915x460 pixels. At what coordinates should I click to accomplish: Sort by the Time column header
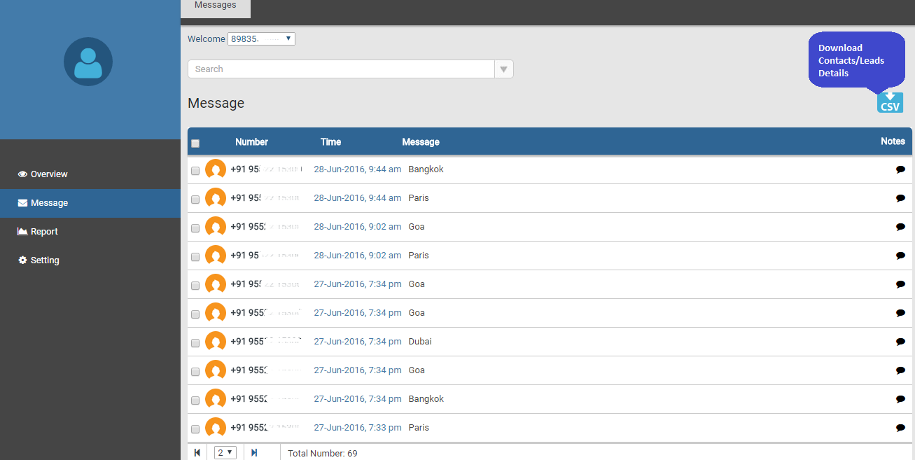click(x=330, y=142)
